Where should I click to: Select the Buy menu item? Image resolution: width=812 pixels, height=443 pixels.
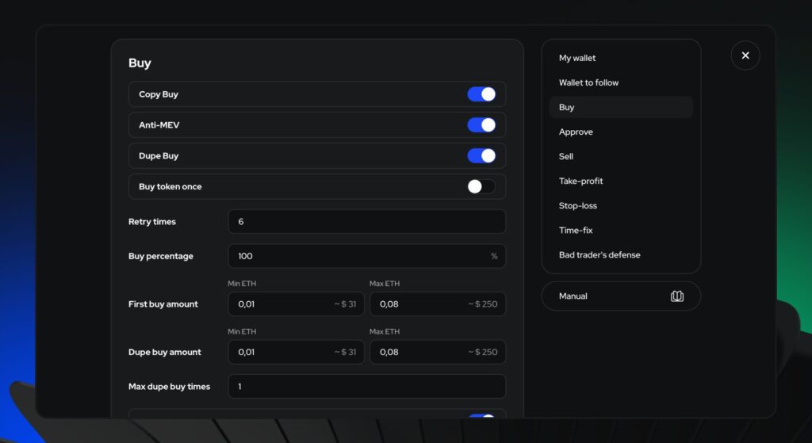click(621, 107)
